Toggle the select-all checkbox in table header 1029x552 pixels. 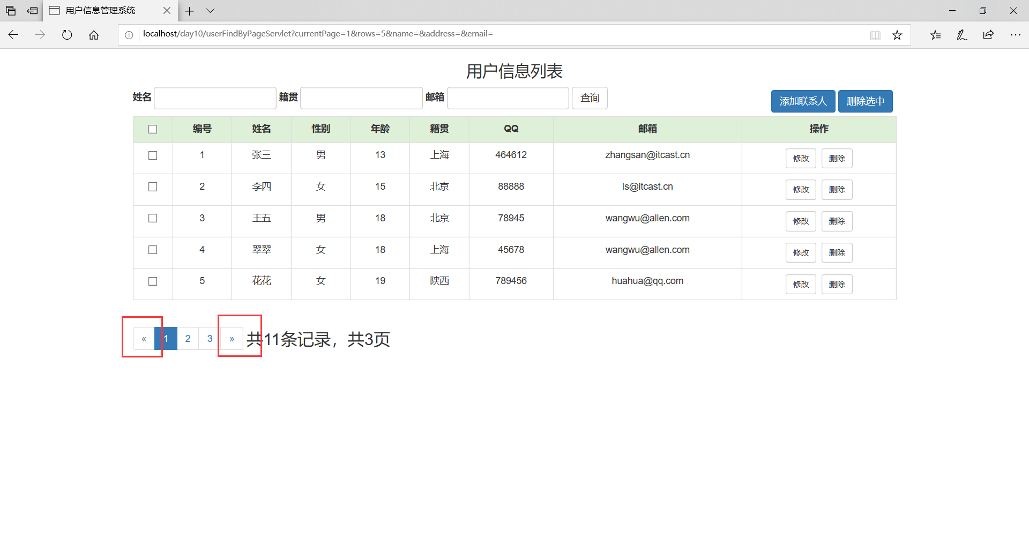[x=153, y=129]
